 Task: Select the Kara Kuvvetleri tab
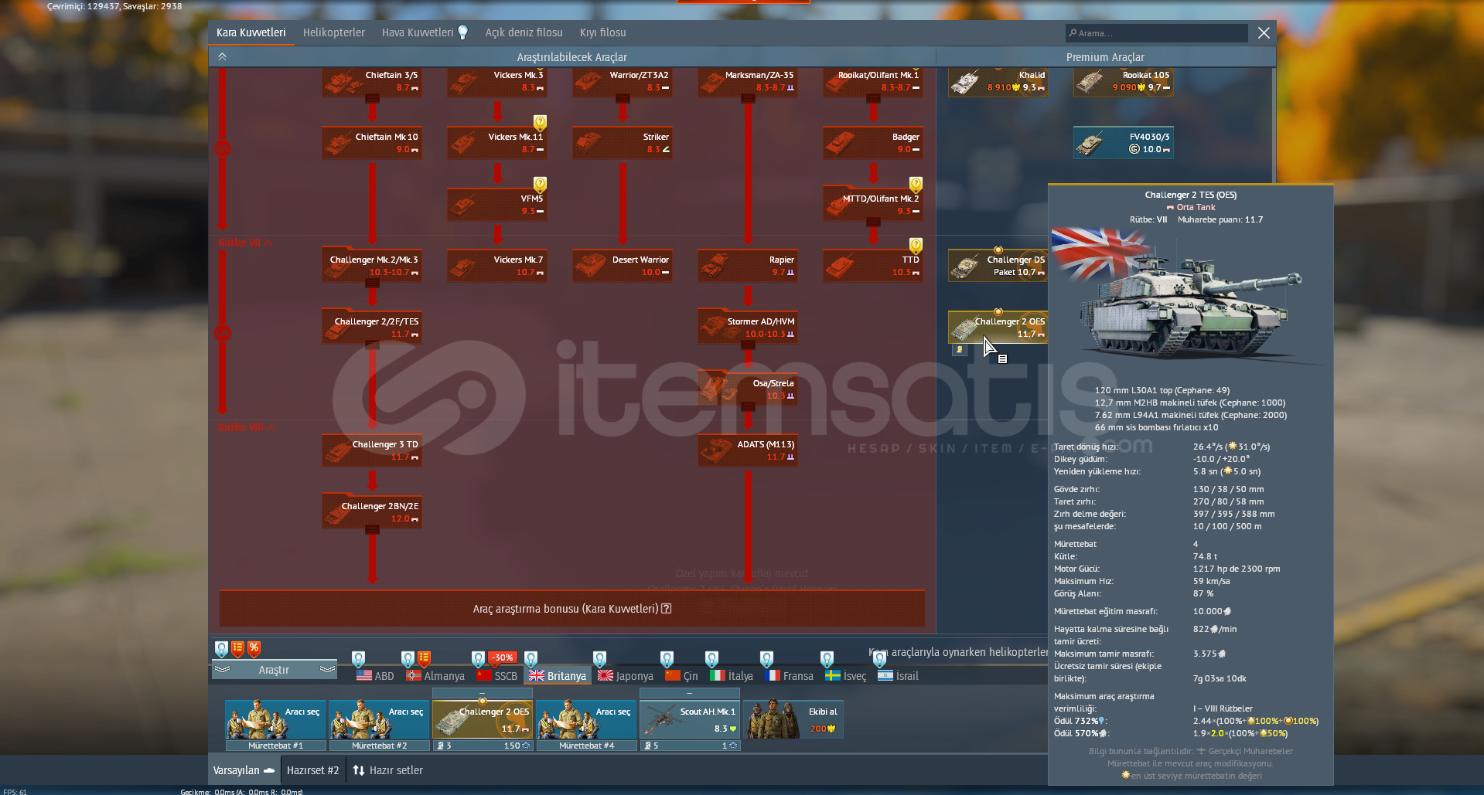tap(251, 32)
